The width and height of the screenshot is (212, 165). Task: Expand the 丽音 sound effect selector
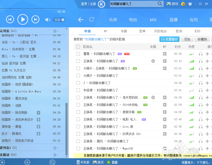[x=59, y=20]
